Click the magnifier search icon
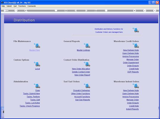The image size is (160, 119). (26, 10)
